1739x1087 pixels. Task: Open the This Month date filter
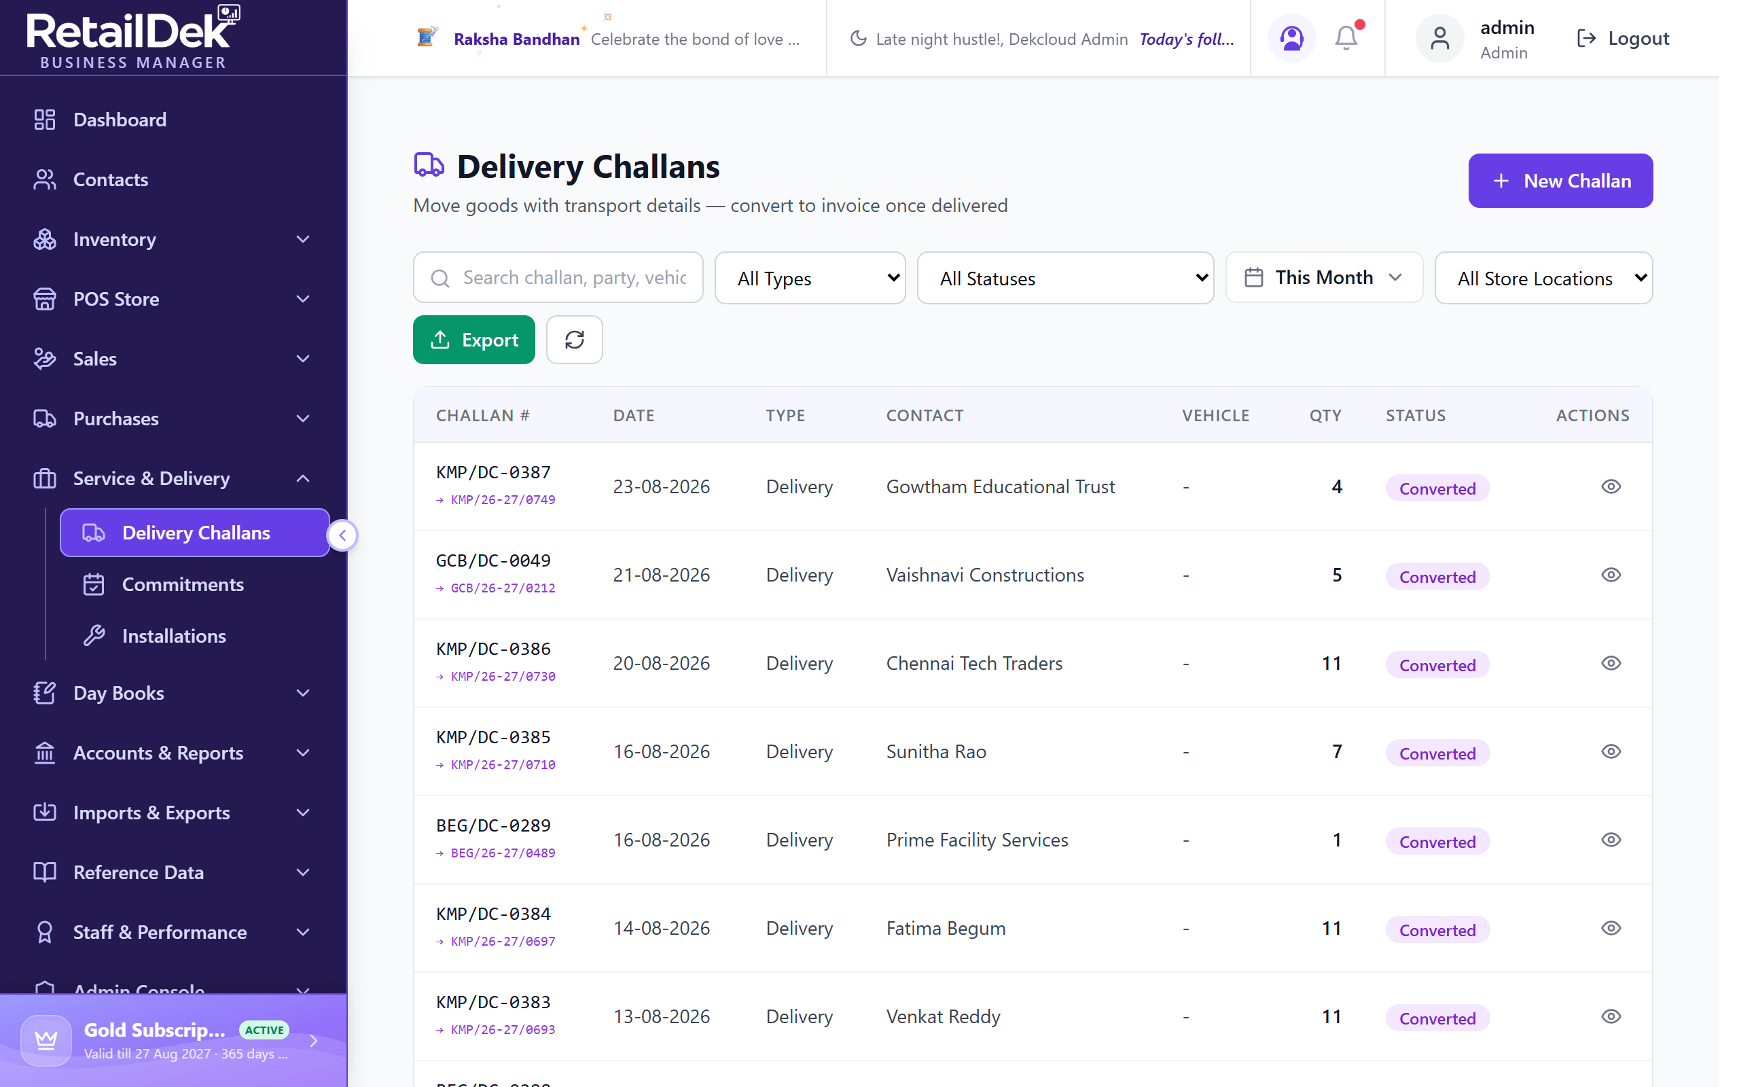pos(1324,277)
